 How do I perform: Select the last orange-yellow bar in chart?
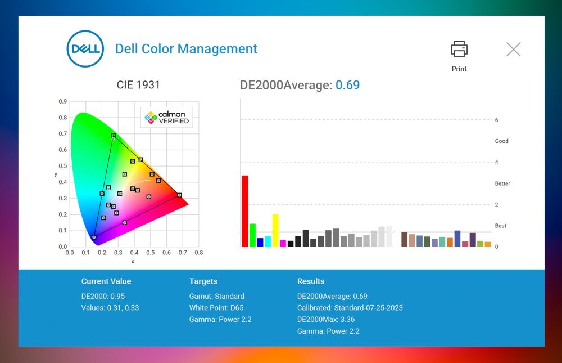coord(488,244)
